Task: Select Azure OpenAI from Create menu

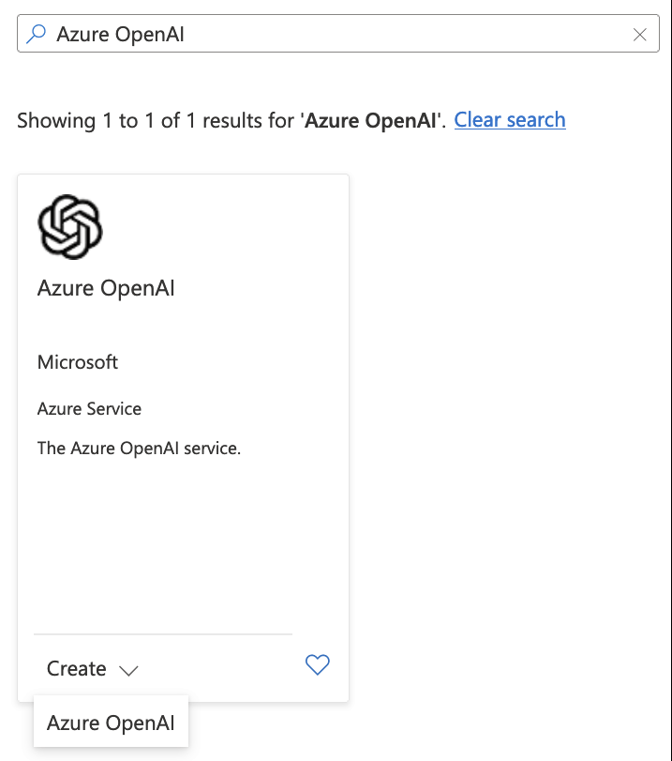Action: (x=111, y=723)
